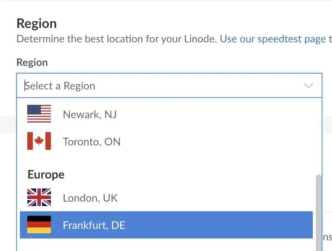
Task: Select the highlighted Frankfurt, DE option
Action: (x=94, y=225)
